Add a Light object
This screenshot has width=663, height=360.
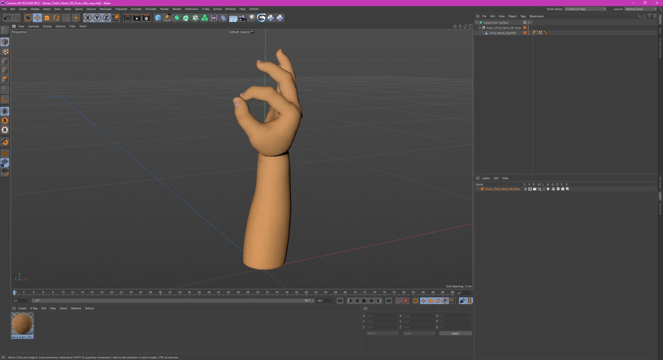pos(252,18)
